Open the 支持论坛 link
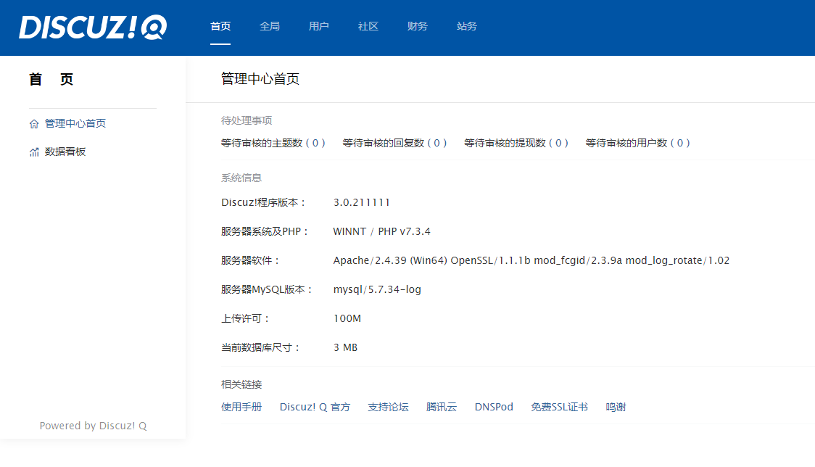 [388, 407]
